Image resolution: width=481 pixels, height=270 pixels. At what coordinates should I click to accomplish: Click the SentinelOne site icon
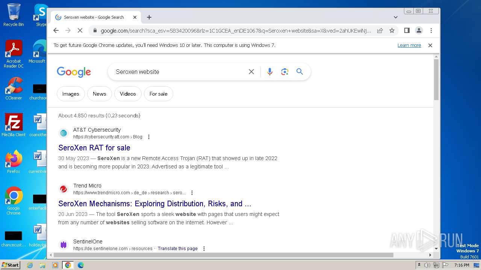pos(64,245)
